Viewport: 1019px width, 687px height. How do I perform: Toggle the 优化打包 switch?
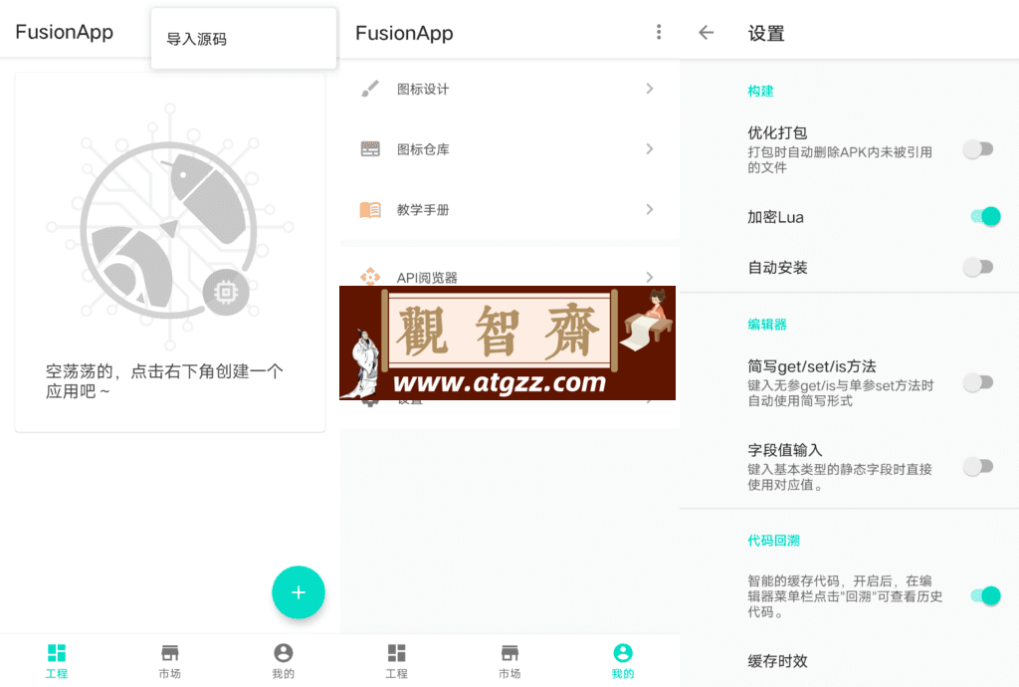(979, 149)
